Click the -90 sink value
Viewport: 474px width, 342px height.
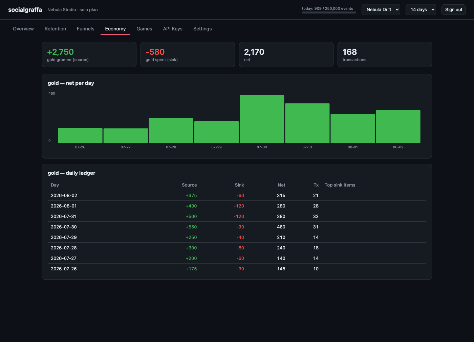pyautogui.click(x=240, y=227)
